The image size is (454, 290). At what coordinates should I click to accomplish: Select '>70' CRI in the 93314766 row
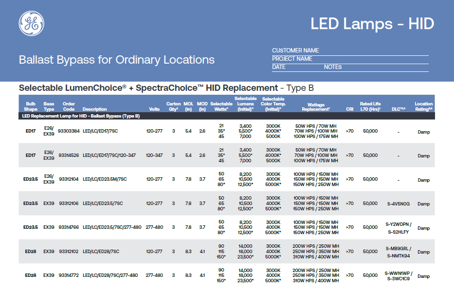click(x=349, y=227)
